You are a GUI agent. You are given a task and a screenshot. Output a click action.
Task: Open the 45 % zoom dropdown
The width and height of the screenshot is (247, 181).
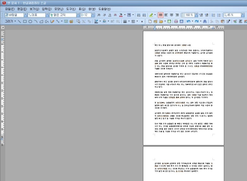243,15
